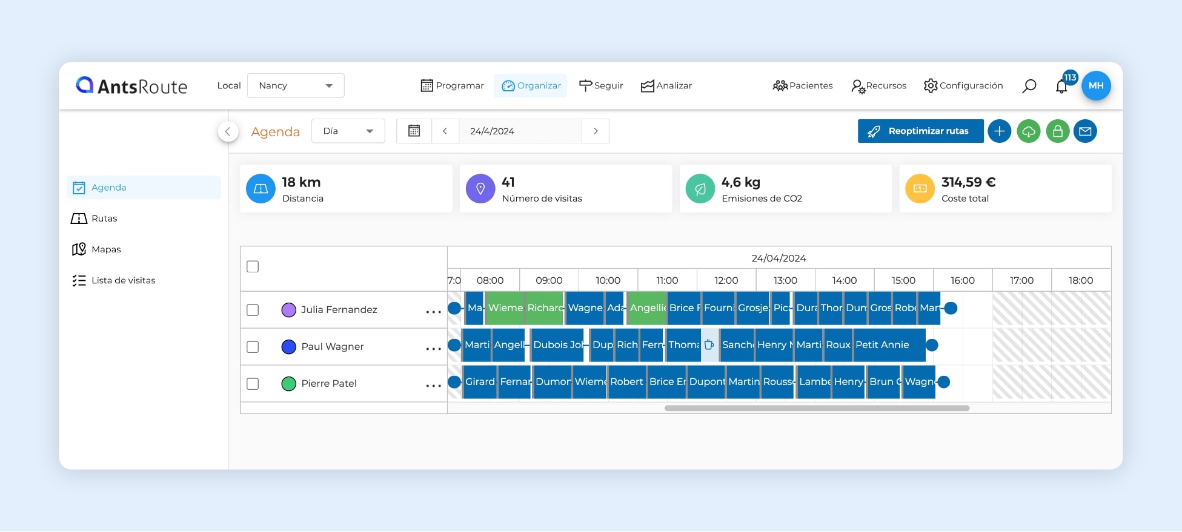This screenshot has height=532, width=1182.
Task: Open notifications bell with 113 badge
Action: pos(1061,86)
